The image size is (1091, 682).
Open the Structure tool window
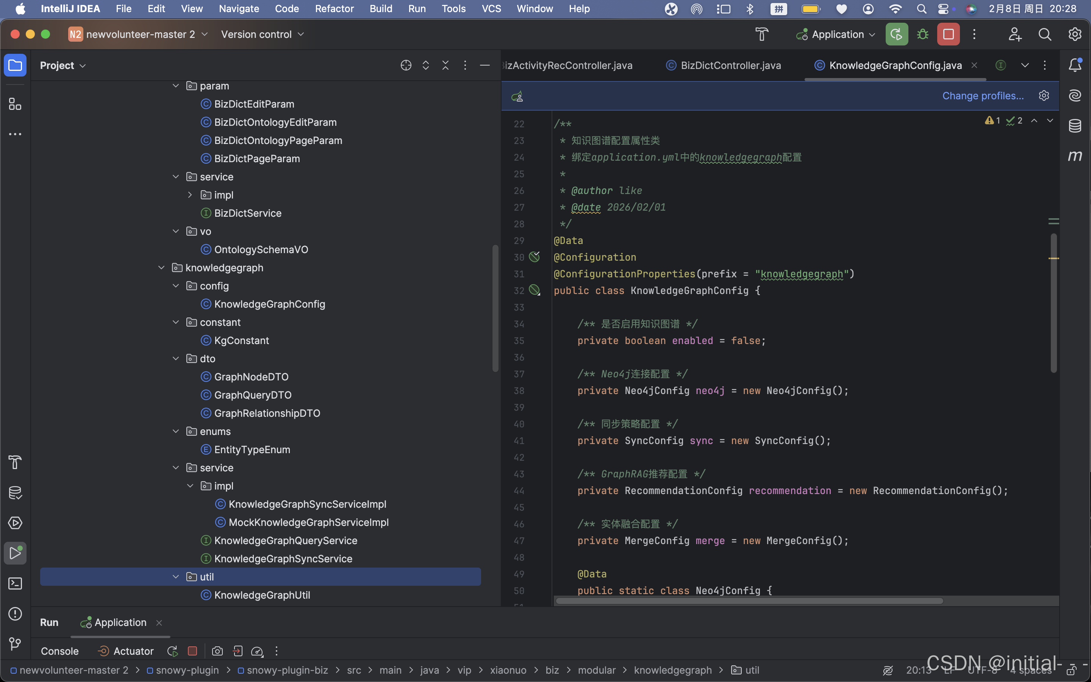[x=15, y=104]
